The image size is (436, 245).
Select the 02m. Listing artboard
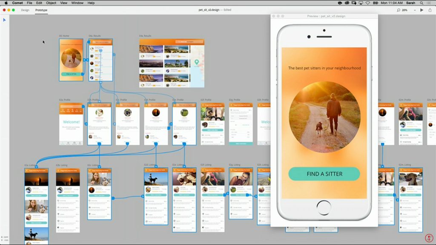[x=411, y=200]
